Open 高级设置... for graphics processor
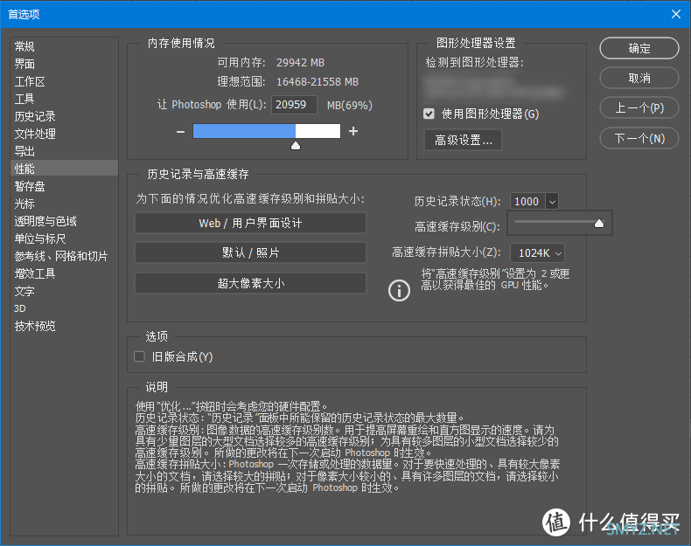The width and height of the screenshot is (691, 546). click(464, 140)
